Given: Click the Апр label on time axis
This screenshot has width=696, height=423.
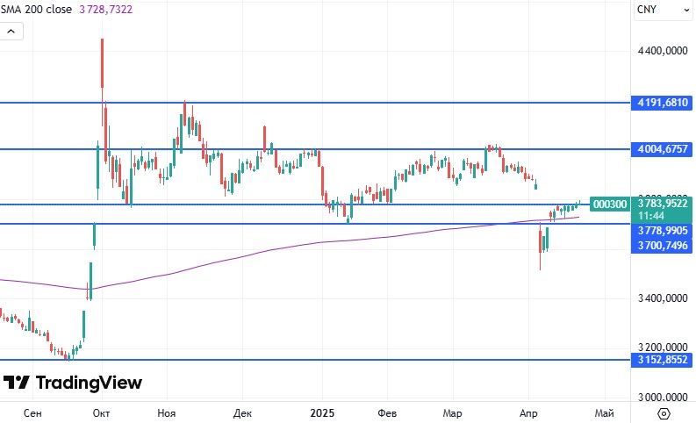Looking at the screenshot, I should tap(529, 412).
